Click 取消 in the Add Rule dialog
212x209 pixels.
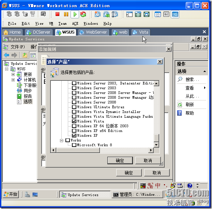point(157,173)
